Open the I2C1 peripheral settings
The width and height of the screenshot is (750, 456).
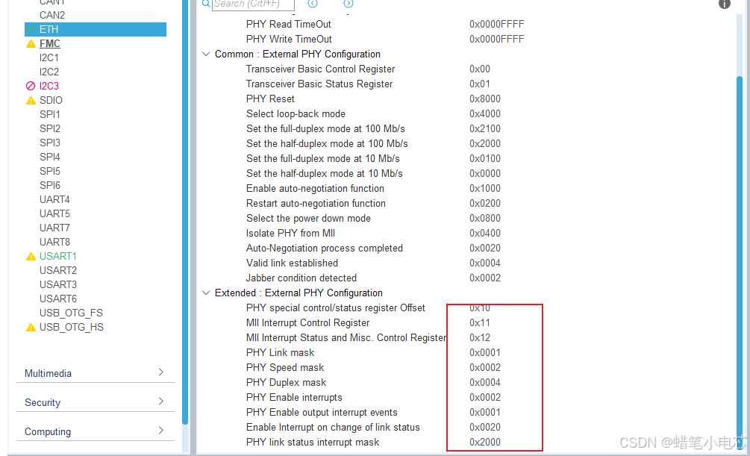49,57
